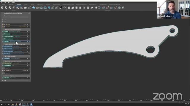This screenshot has width=190, height=106.
Task: Tick the checkbox on the highlighted selected block
Action: 29,42
